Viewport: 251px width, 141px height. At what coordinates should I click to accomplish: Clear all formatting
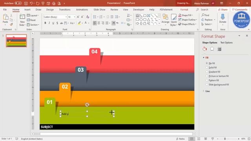coord(87,17)
